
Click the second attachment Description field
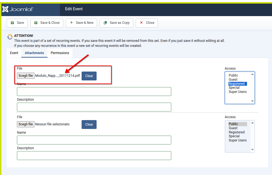point(94,156)
